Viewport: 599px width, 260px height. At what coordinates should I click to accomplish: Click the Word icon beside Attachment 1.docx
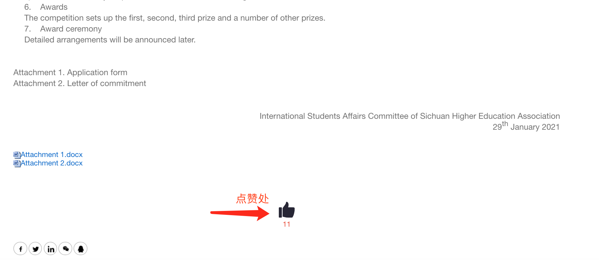coord(17,155)
